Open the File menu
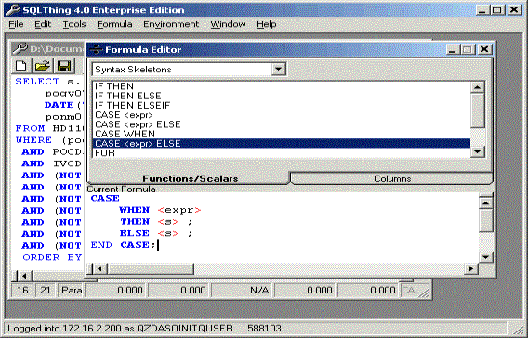This screenshot has width=528, height=338. click(16, 24)
